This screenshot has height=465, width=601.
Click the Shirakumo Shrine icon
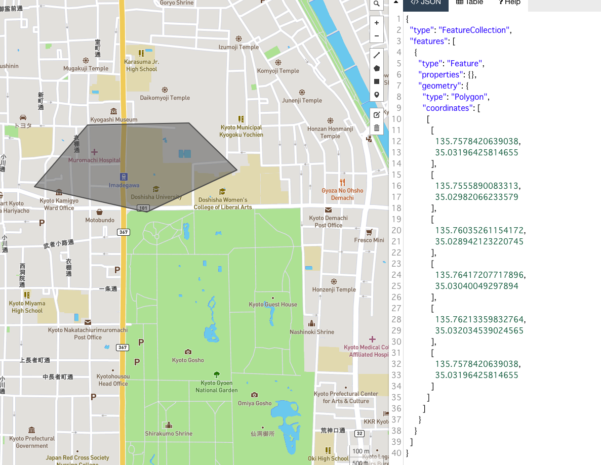click(x=169, y=425)
